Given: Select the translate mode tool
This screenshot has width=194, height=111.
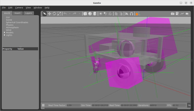Looking at the screenshot, I should pos(50,14).
